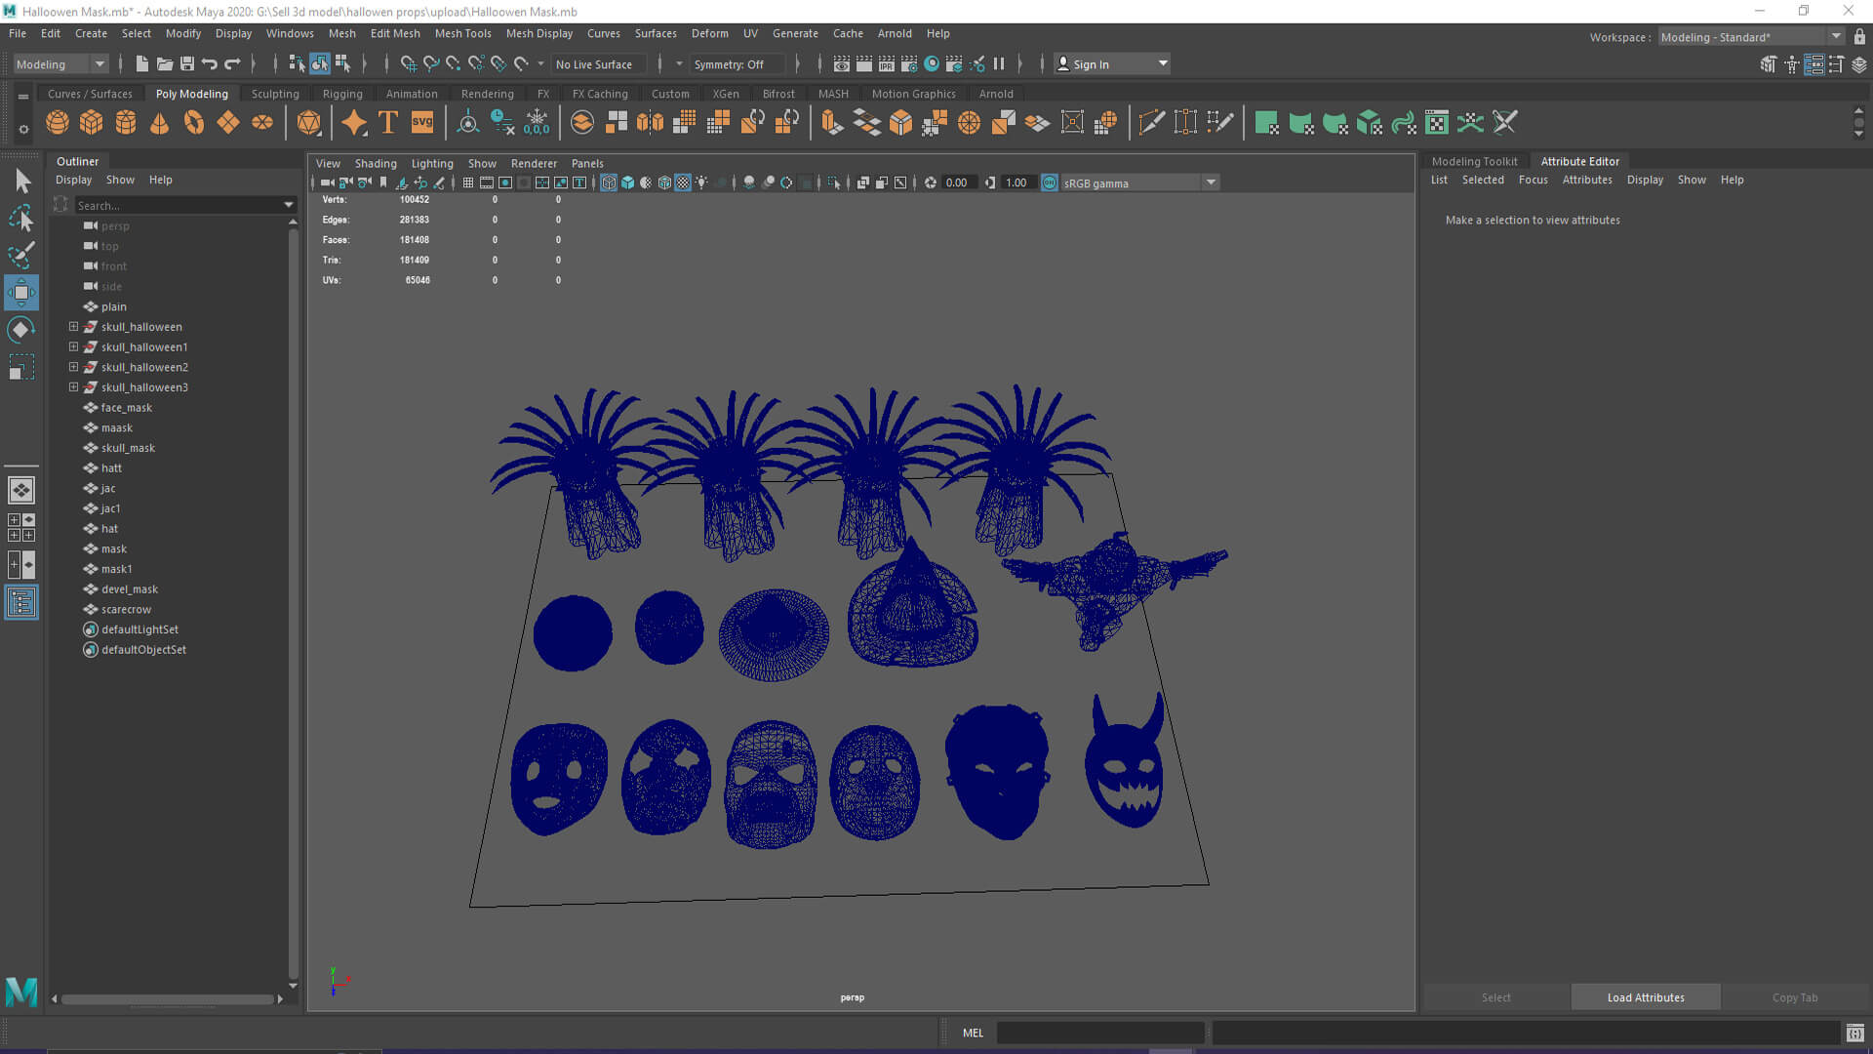Click the Freeze transformations 0,0,0 icon
This screenshot has width=1873, height=1054.
(537, 123)
